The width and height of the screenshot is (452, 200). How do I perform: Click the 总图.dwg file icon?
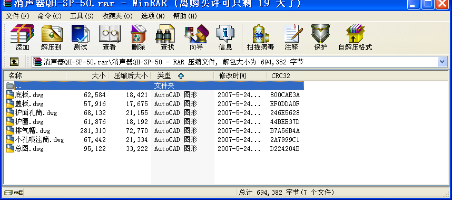[10, 149]
